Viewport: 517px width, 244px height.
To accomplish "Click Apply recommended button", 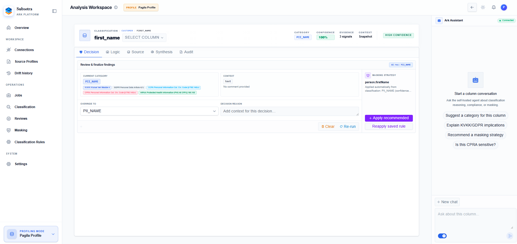I will (x=389, y=118).
